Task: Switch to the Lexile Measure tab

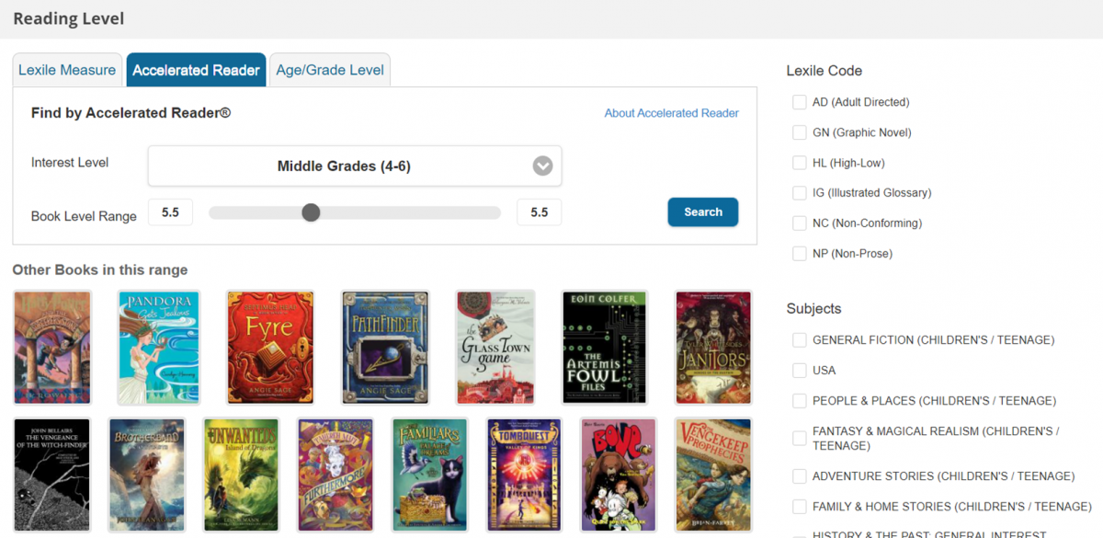Action: point(67,70)
